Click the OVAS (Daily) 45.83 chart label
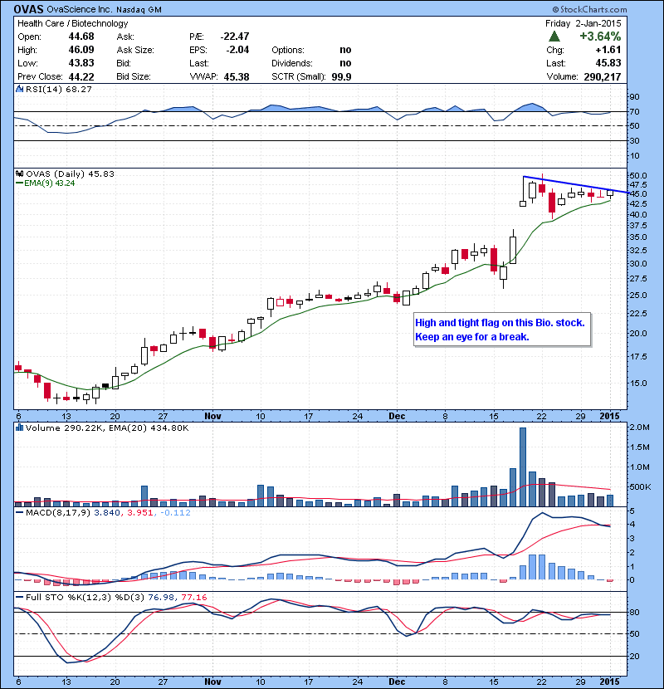 70,173
